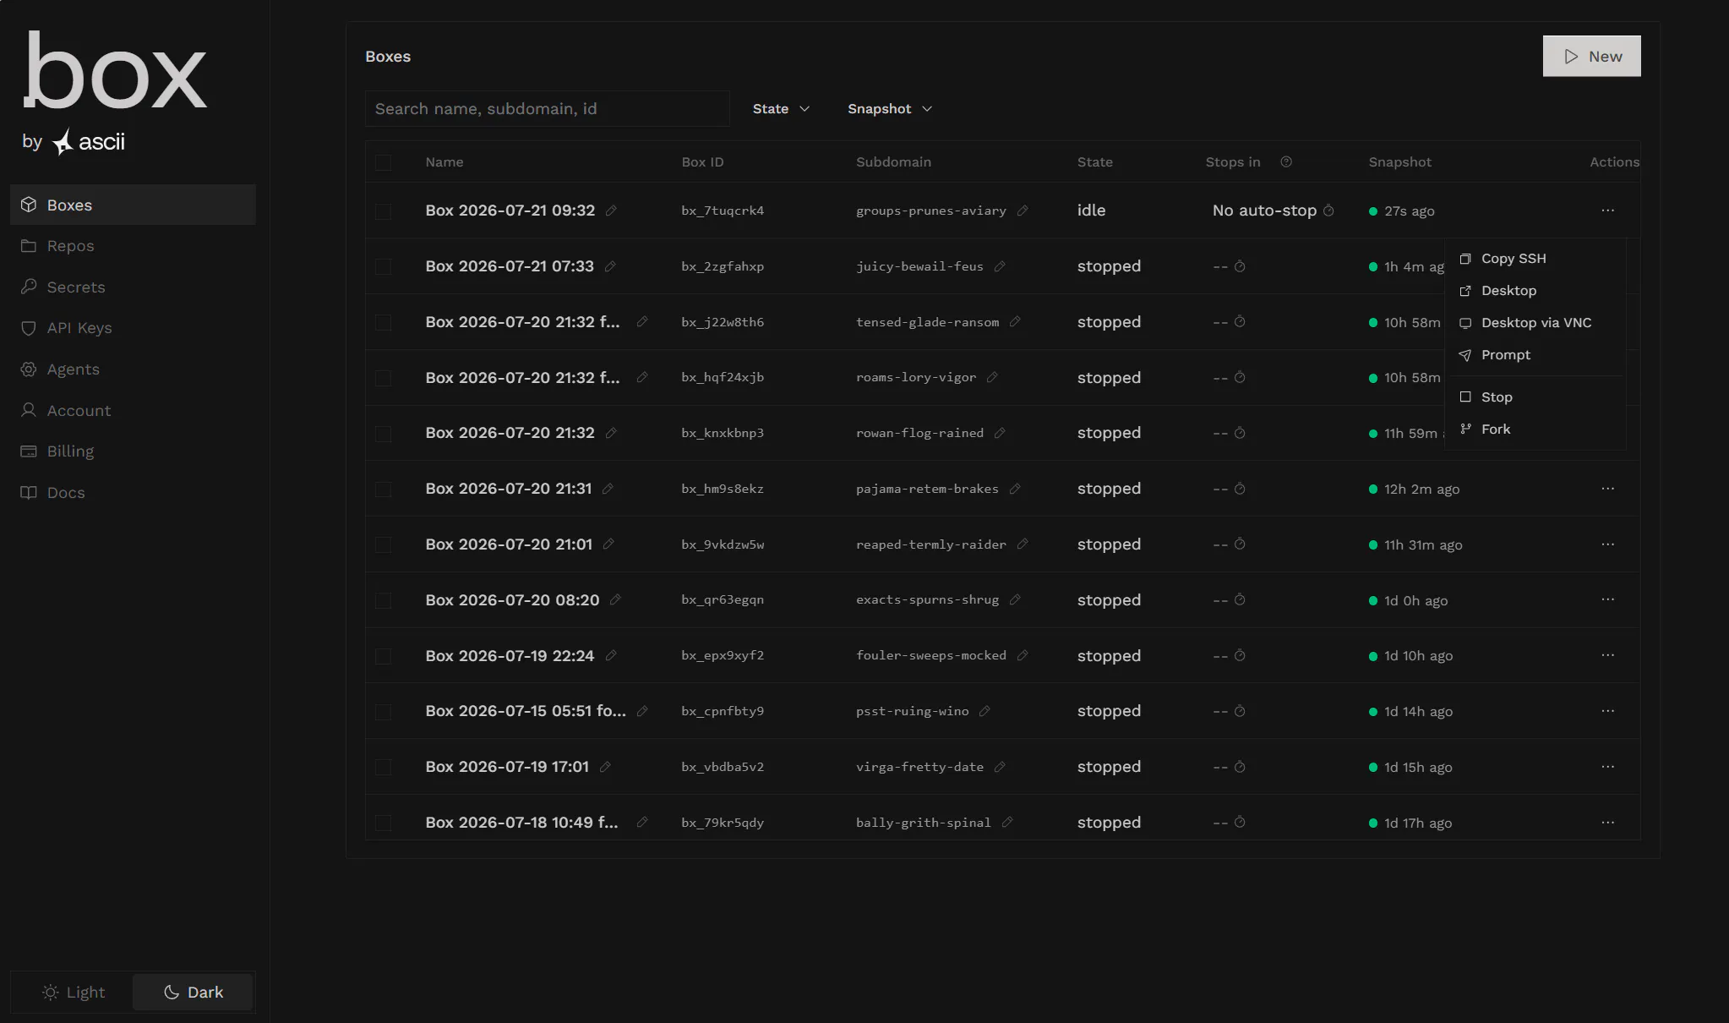Viewport: 1729px width, 1023px height.
Task: Select checkbox for Box 2026-07-20 21:31
Action: pyautogui.click(x=384, y=490)
